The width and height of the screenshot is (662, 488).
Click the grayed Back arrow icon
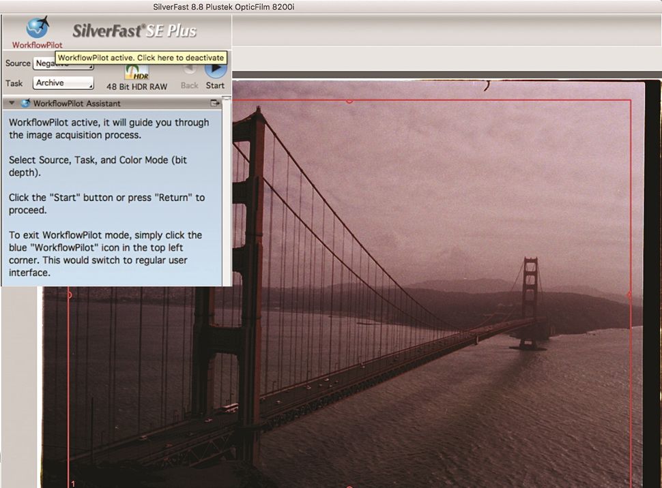point(190,70)
